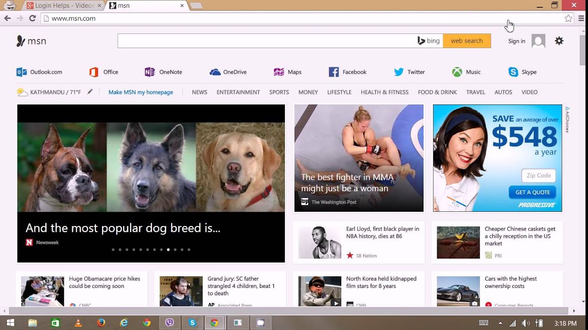Open new tab button in Chrome
588x330 pixels.
(x=196, y=5)
